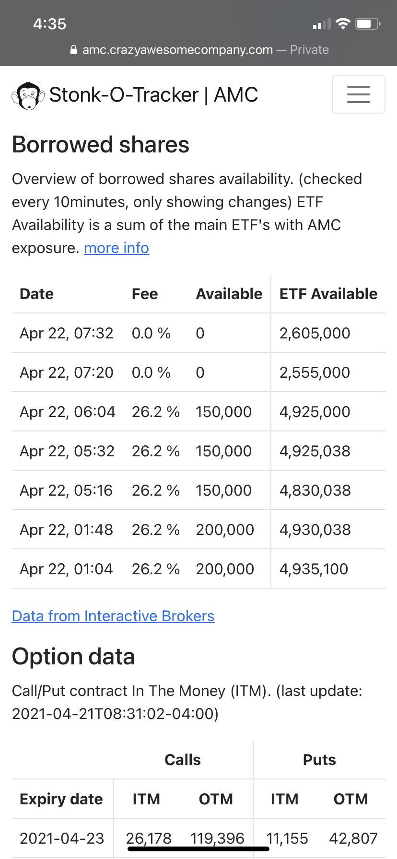Tap the padlock icon in address bar
Image resolution: width=397 pixels, height=859 pixels.
coord(73,50)
